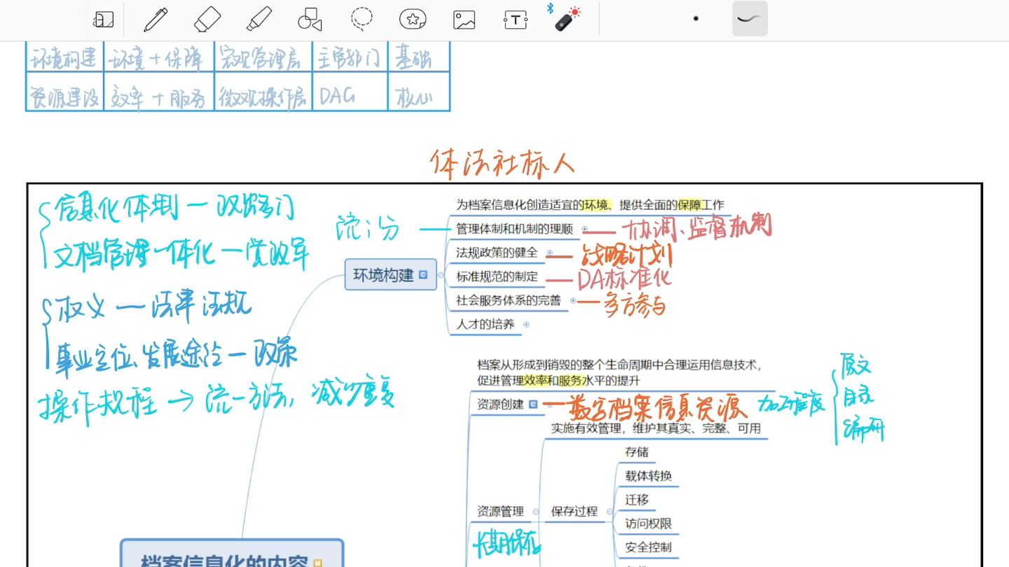This screenshot has width=1009, height=567.
Task: Click the handwritten DAG table cell
Action: click(x=338, y=96)
